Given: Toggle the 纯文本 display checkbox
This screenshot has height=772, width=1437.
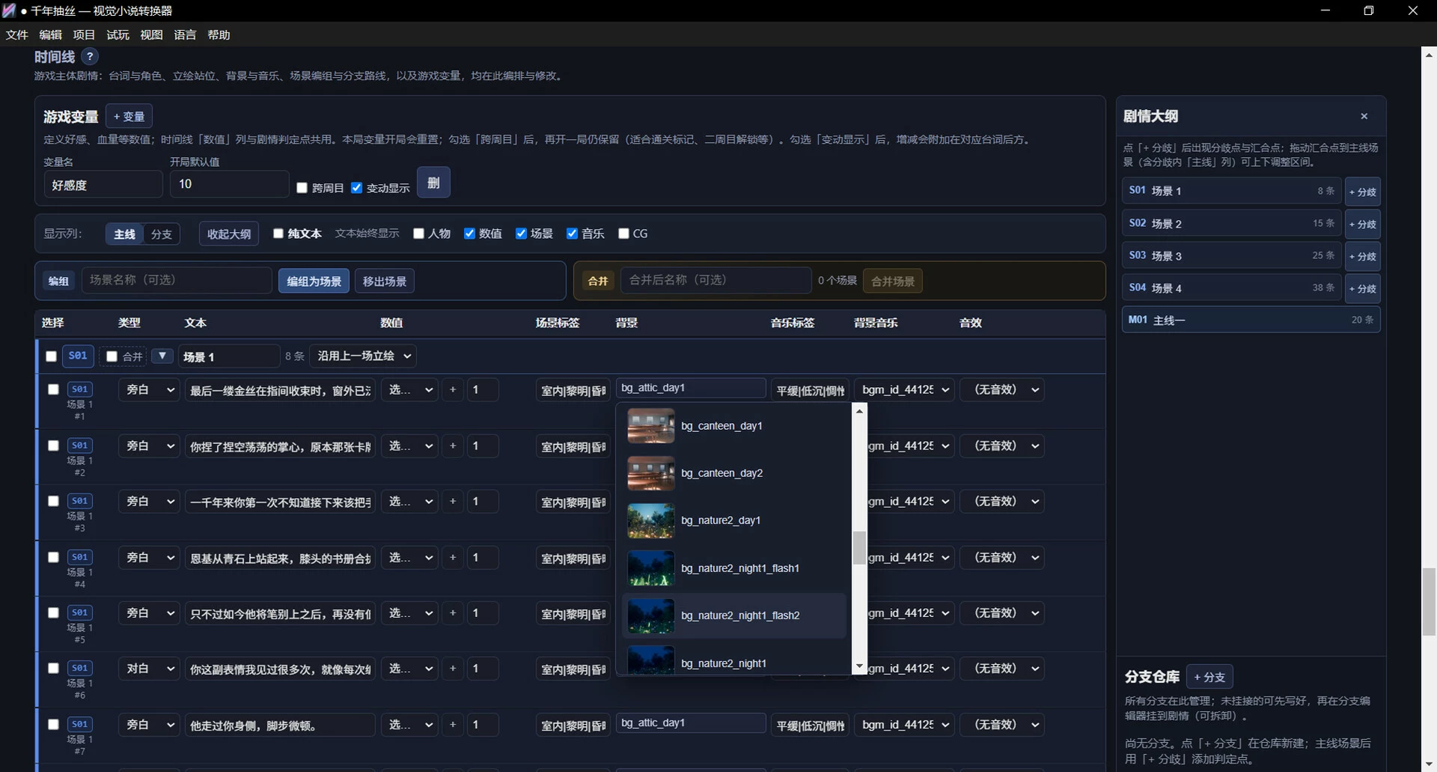Looking at the screenshot, I should click(x=278, y=234).
